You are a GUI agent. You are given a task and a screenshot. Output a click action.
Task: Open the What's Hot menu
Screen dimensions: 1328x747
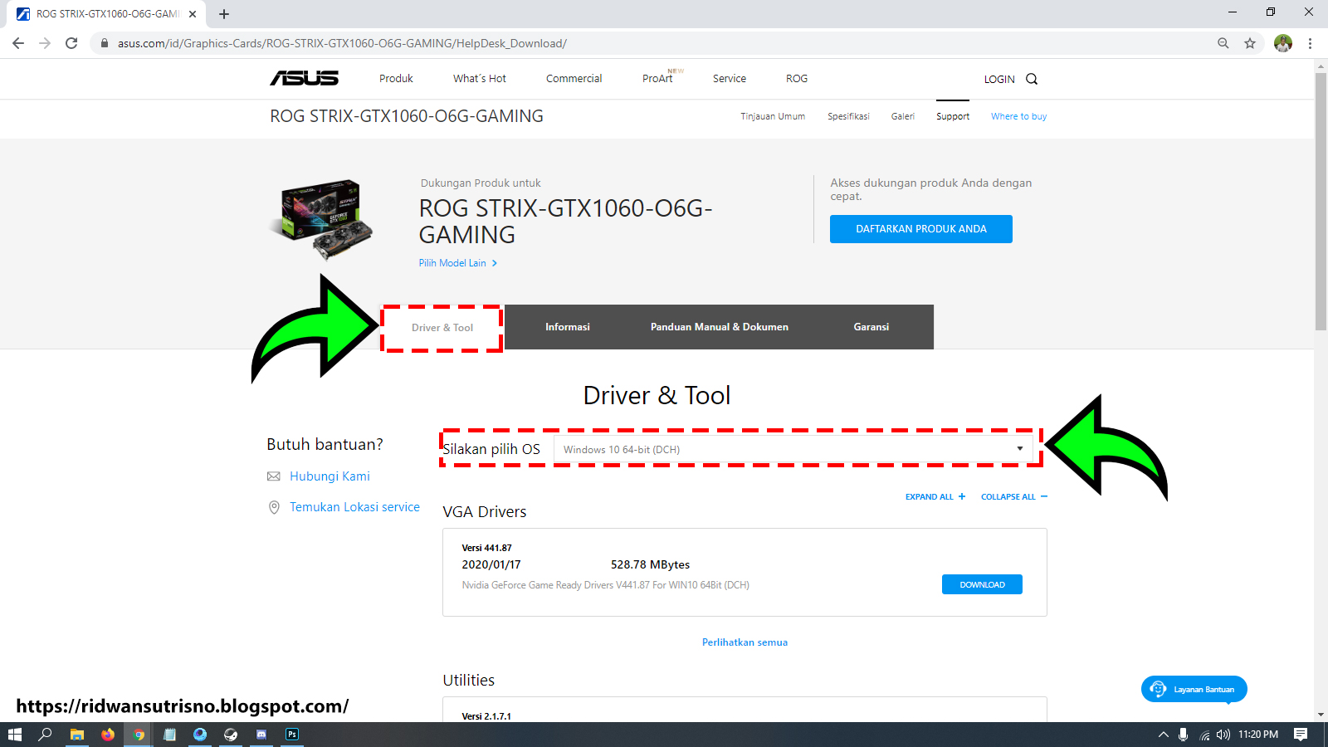[x=480, y=79]
